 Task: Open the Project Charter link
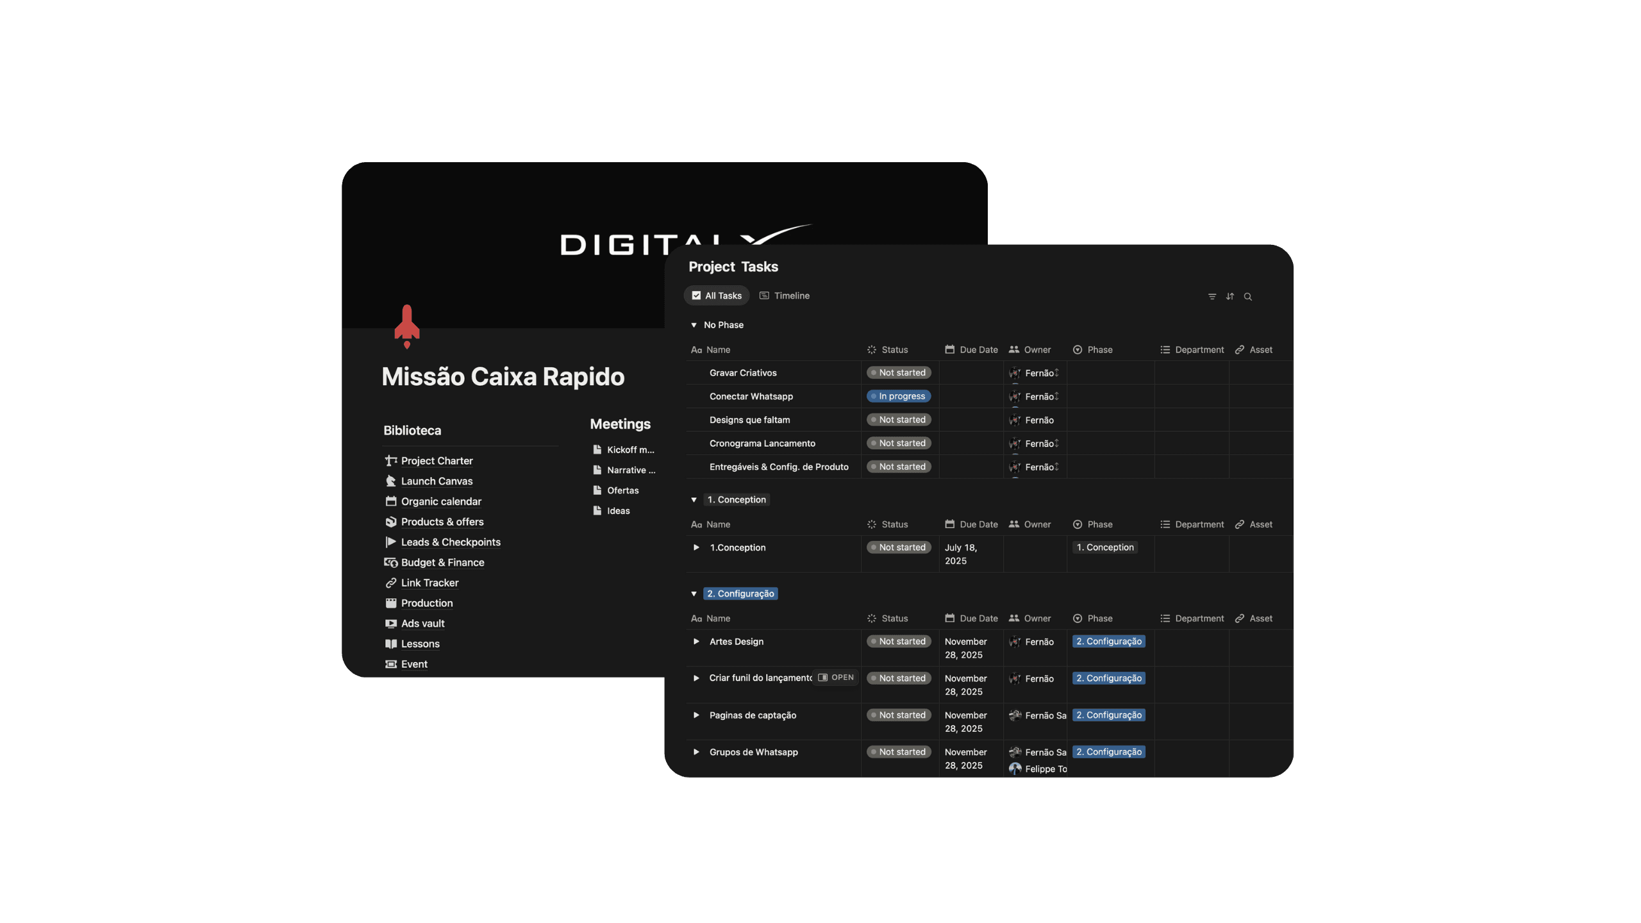(x=437, y=460)
